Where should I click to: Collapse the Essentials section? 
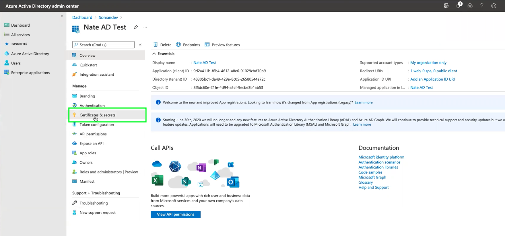point(163,54)
